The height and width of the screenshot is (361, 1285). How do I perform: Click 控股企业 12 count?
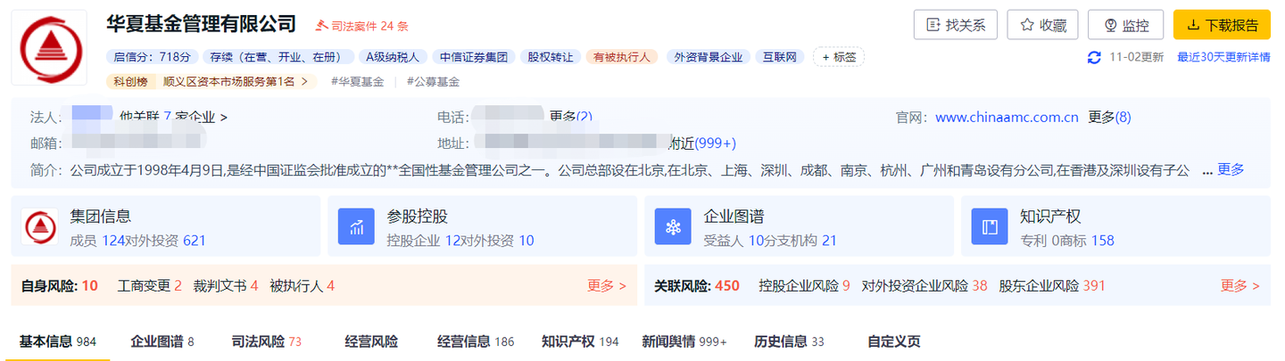point(422,241)
